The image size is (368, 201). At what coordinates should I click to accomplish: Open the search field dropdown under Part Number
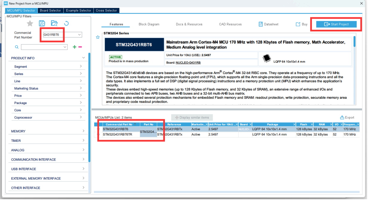65,47
